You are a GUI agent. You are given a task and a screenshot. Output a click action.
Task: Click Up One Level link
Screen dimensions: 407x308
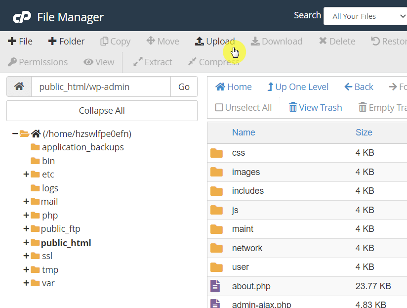(x=298, y=87)
